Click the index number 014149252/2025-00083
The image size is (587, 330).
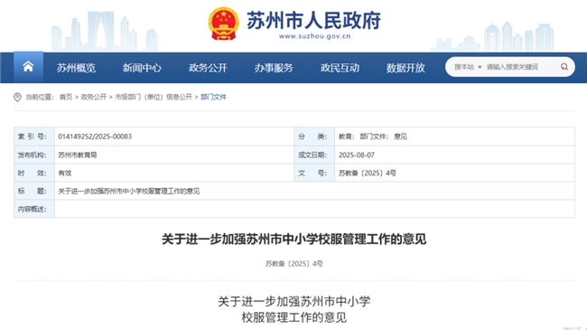point(95,137)
